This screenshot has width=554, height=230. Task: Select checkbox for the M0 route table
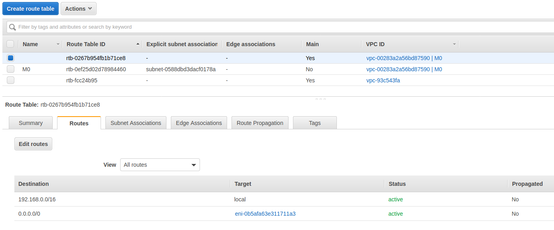coord(11,69)
